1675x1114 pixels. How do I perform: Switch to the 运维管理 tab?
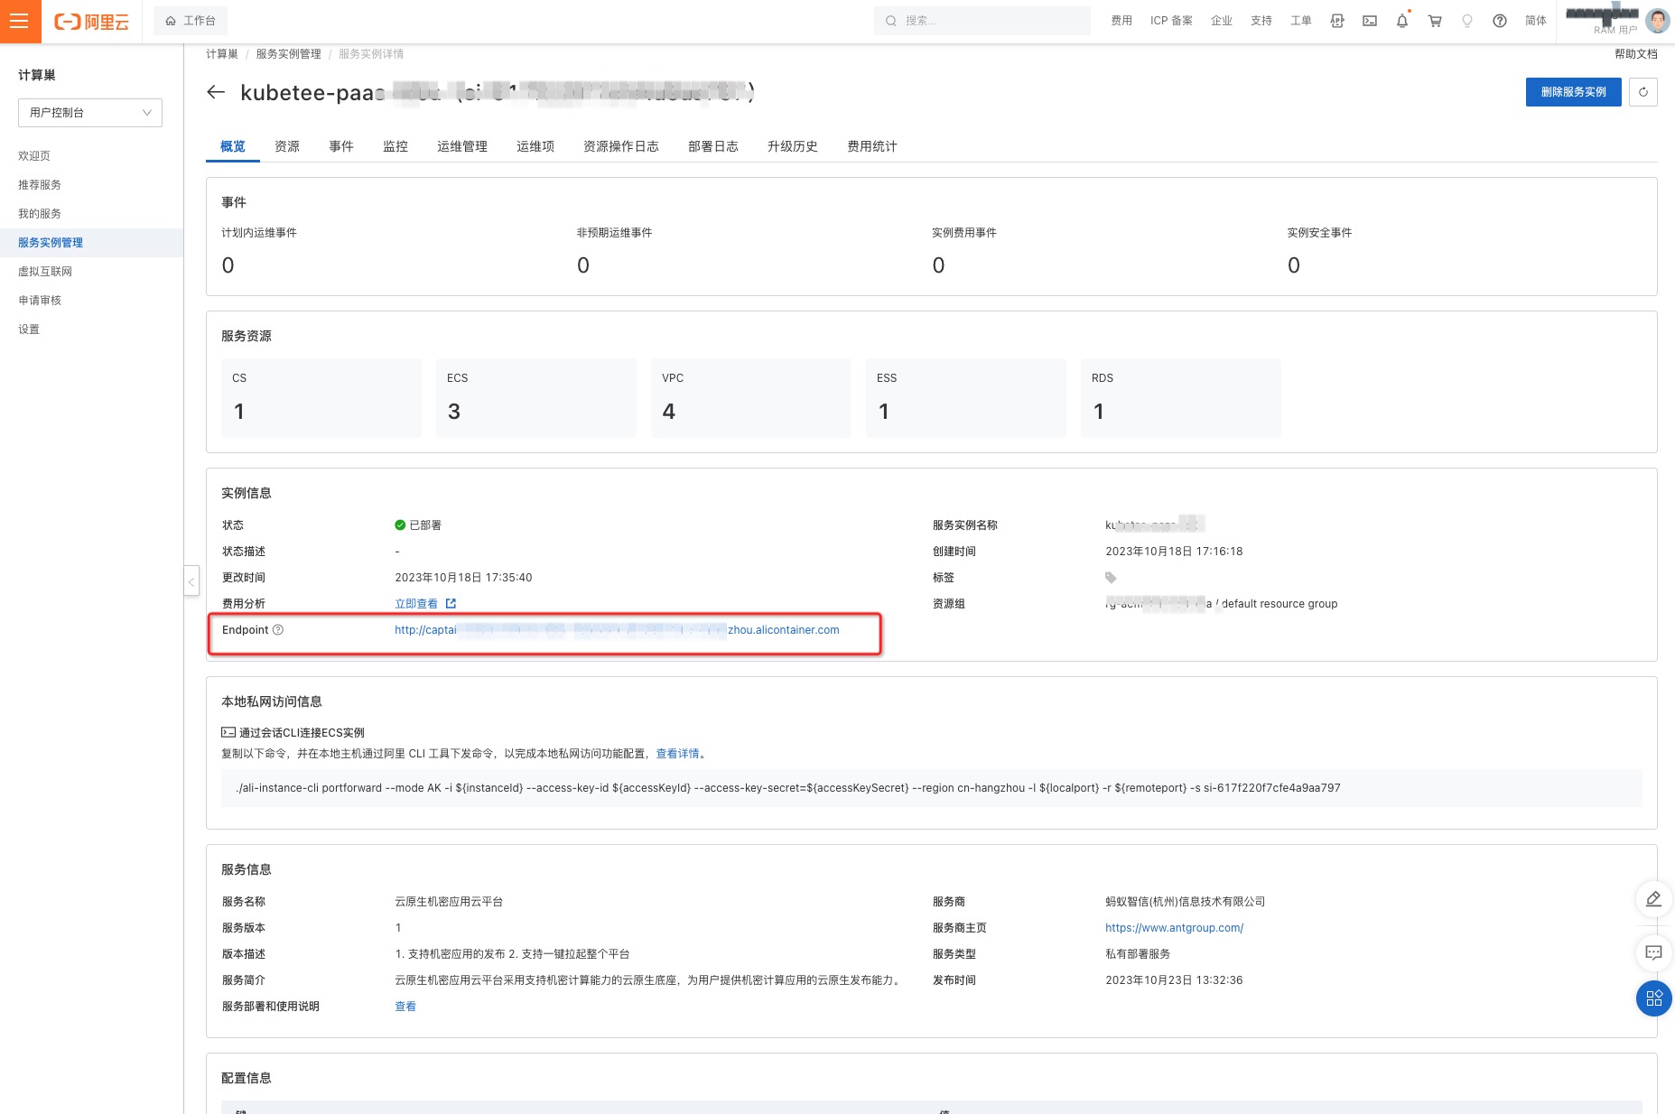(462, 146)
